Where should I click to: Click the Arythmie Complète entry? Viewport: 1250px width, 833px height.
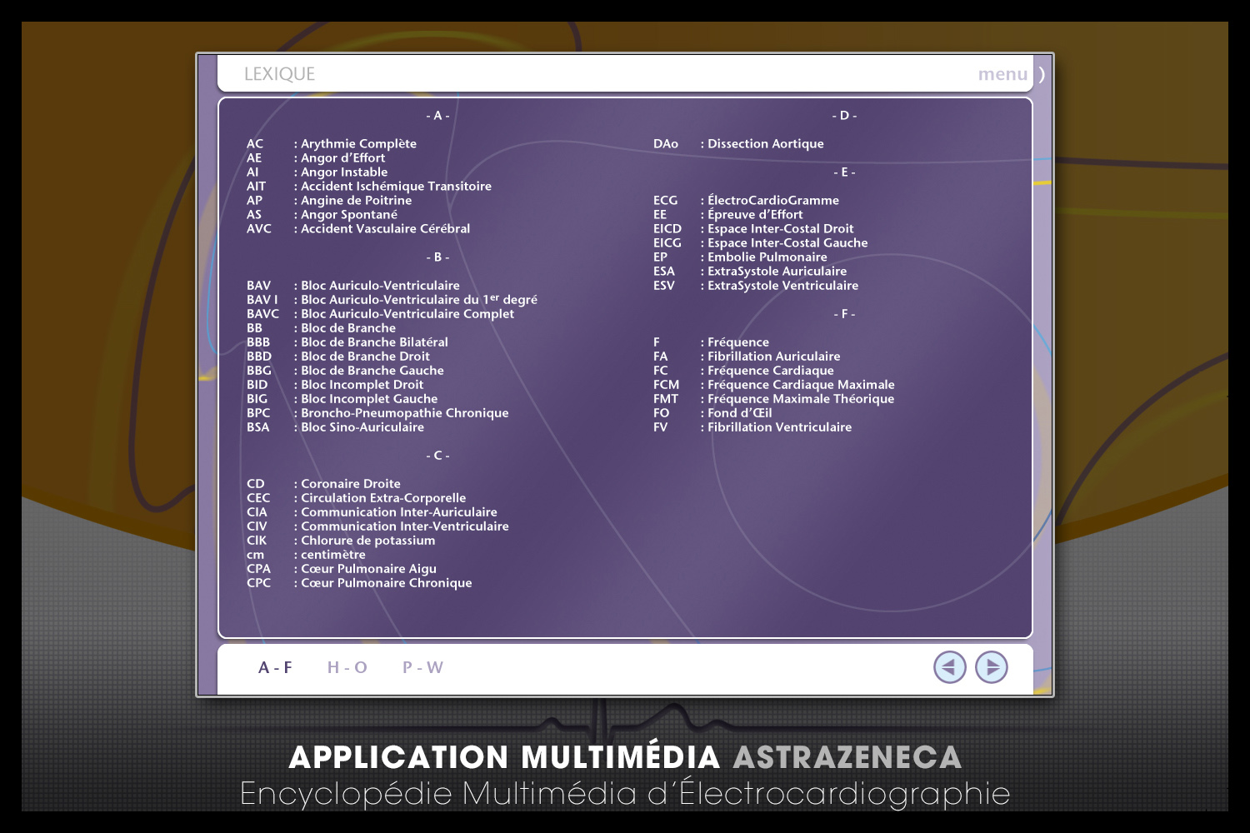[358, 144]
